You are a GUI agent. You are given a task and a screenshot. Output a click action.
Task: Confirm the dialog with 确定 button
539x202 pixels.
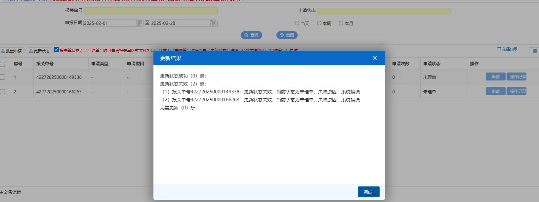coord(369,192)
